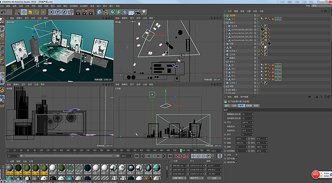Click the timeline range bar below ruler
The height and width of the screenshot is (183, 332).
pyautogui.click(x=69, y=156)
